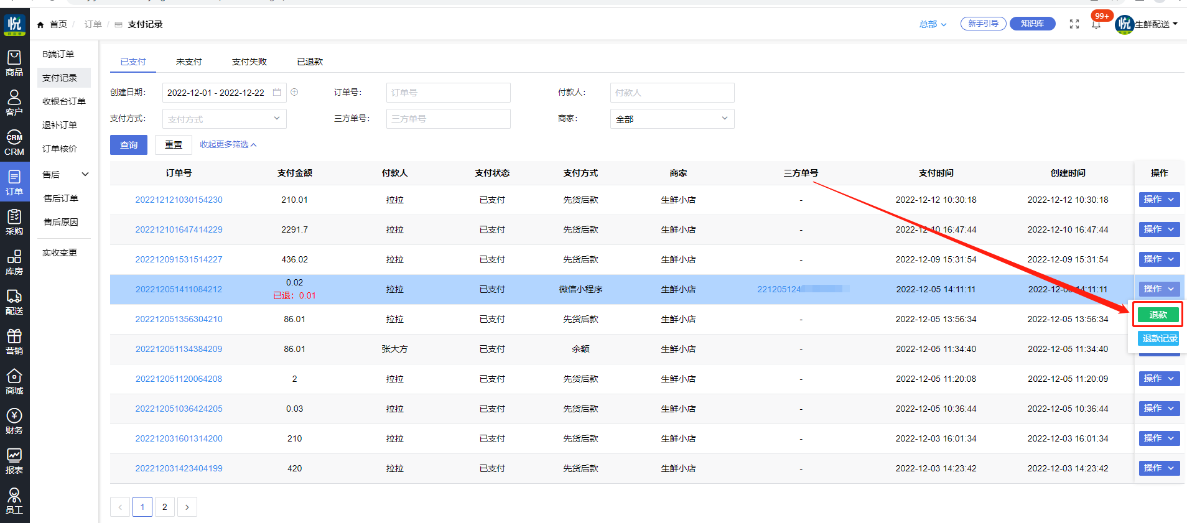Image resolution: width=1187 pixels, height=523 pixels.
Task: Click the 查询 button
Action: tap(129, 145)
